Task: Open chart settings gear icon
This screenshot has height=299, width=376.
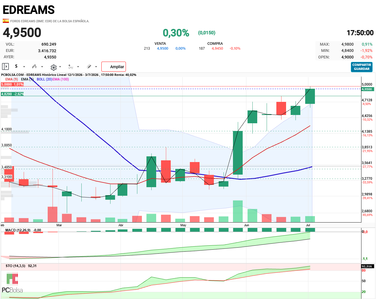Action: (53, 67)
